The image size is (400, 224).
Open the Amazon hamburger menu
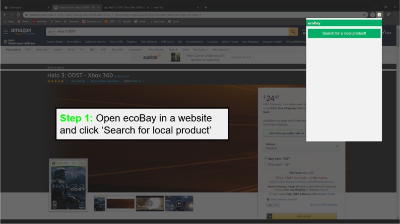coord(5,32)
